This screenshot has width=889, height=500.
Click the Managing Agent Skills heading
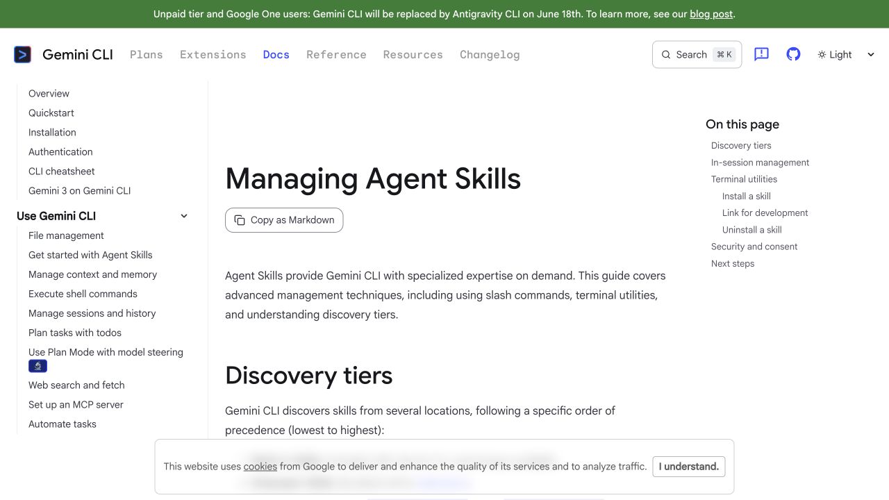373,179
